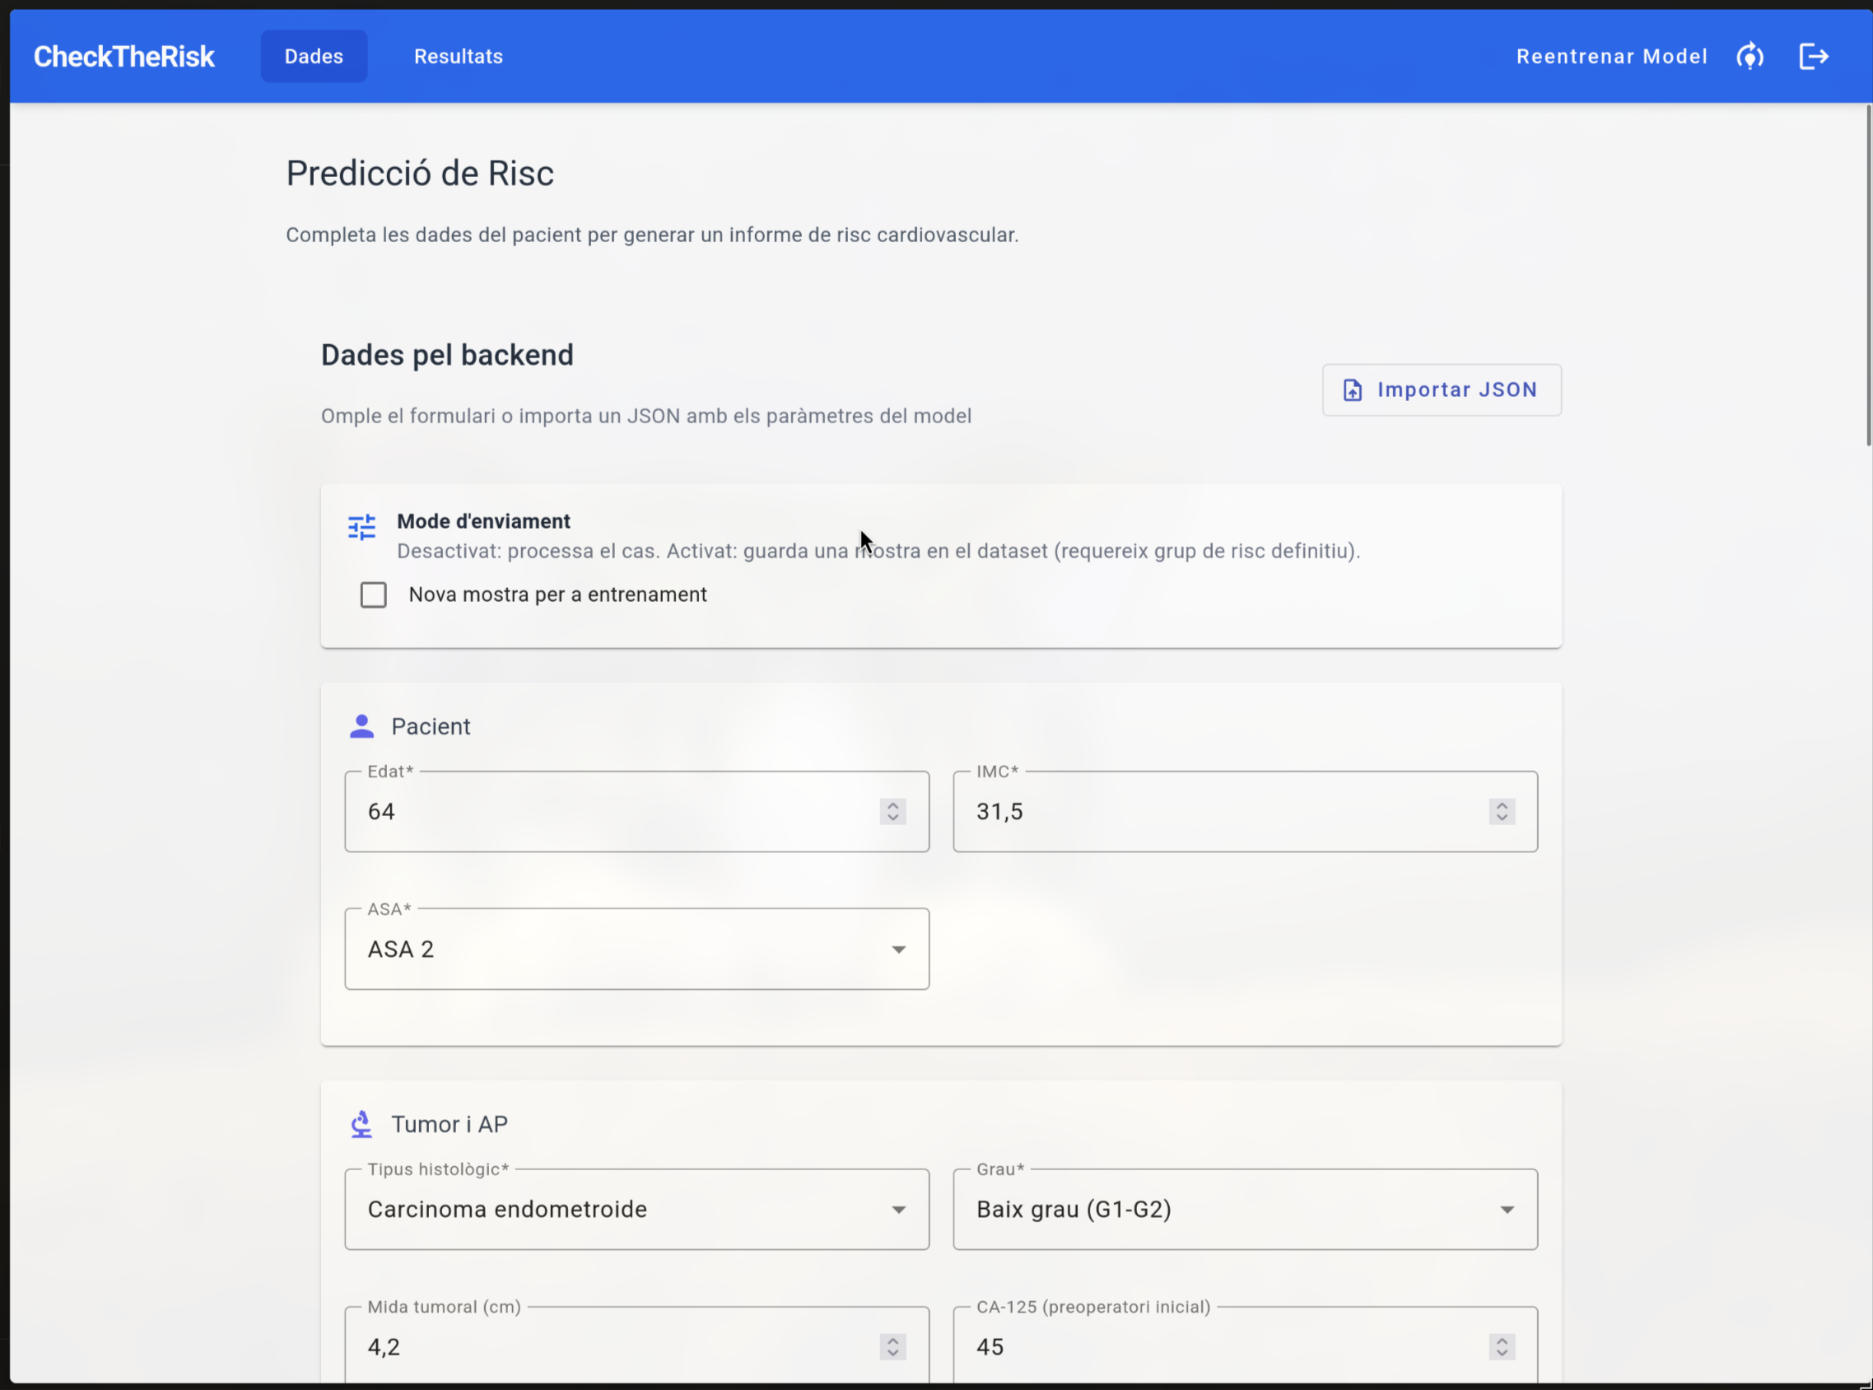Switch to the Resultats tab
The height and width of the screenshot is (1390, 1873).
(459, 56)
